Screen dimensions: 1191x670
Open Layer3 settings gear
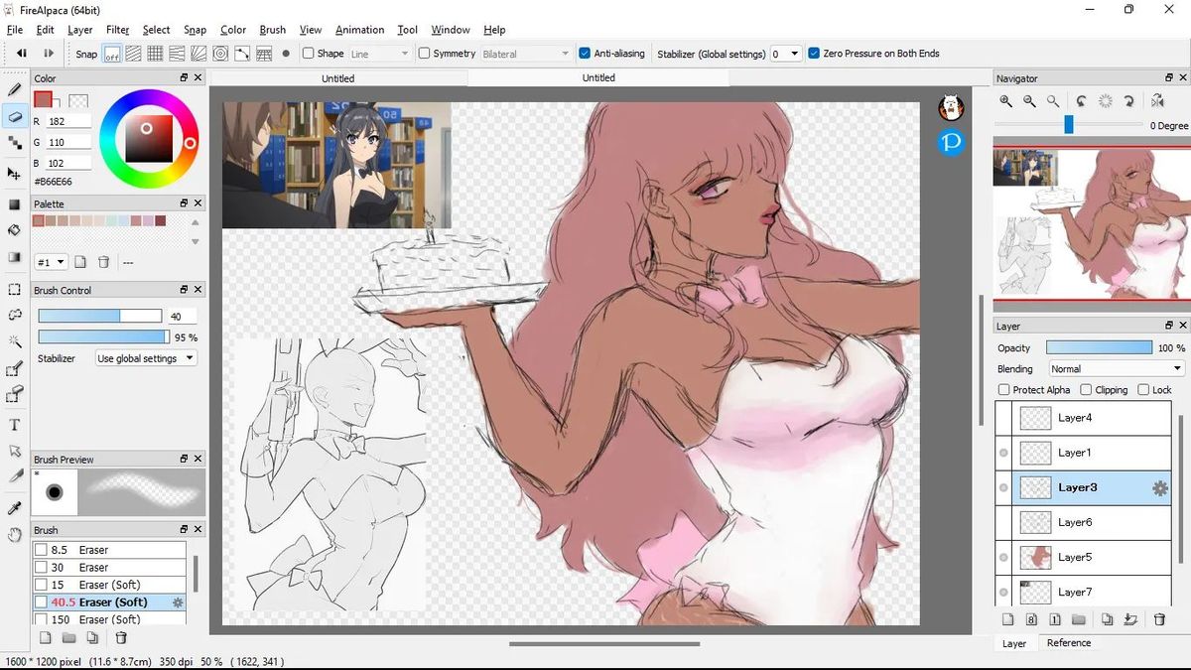(1159, 487)
